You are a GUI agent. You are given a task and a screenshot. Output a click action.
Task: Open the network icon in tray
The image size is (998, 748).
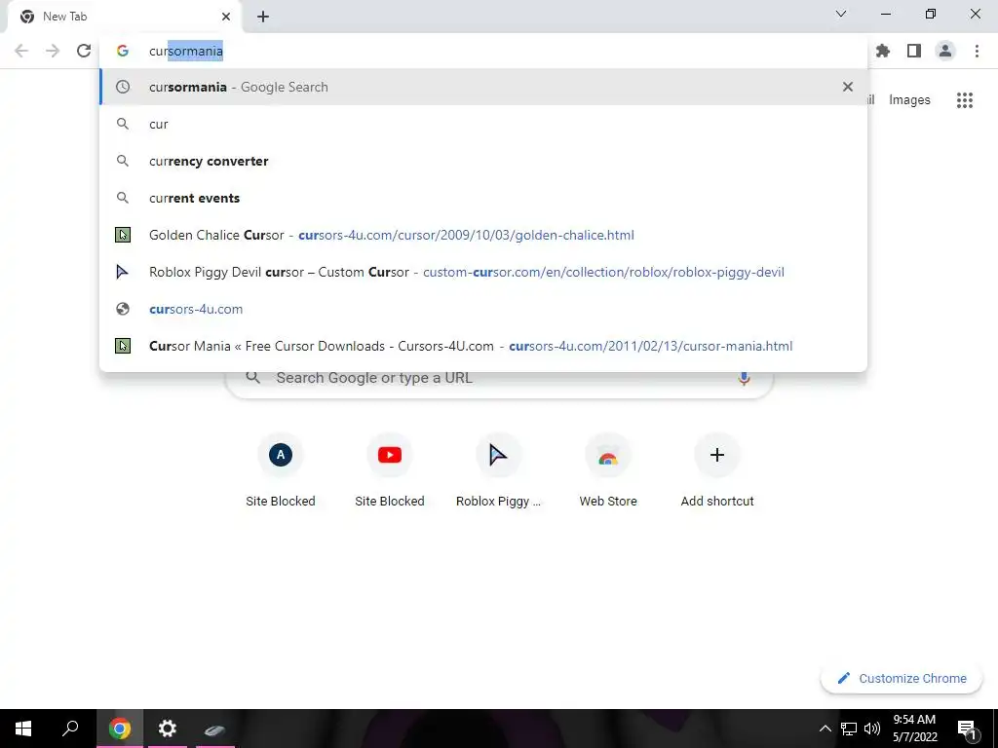coord(849,729)
